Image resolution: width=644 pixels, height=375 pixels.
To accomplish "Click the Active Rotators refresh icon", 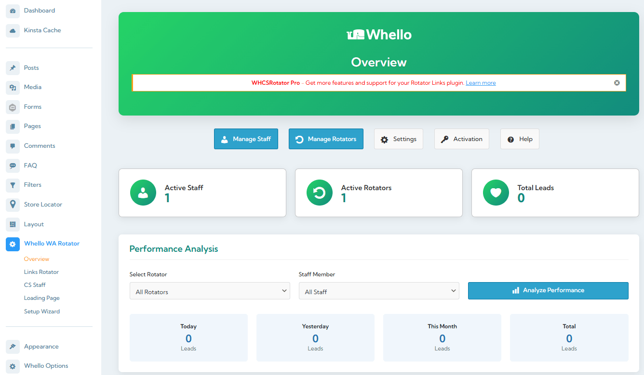I will (x=320, y=193).
